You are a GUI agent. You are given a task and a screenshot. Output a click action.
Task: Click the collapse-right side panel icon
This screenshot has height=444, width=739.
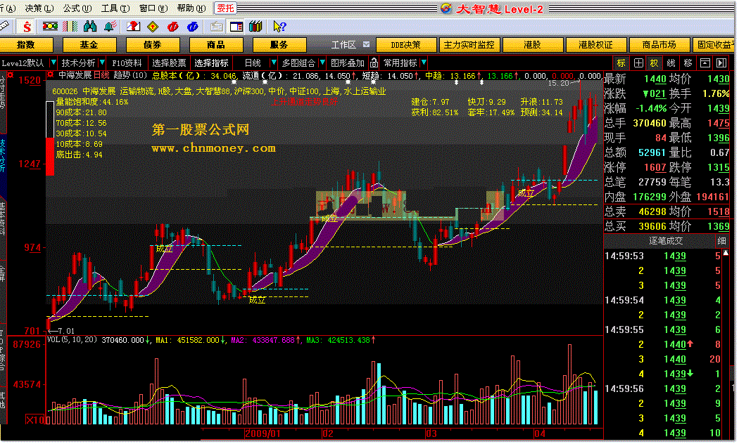point(721,63)
